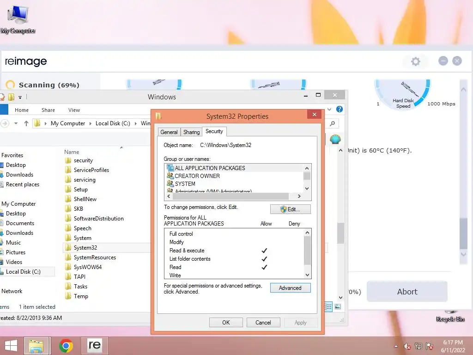Click the taskbar clock 6:17 PM

click(x=453, y=343)
